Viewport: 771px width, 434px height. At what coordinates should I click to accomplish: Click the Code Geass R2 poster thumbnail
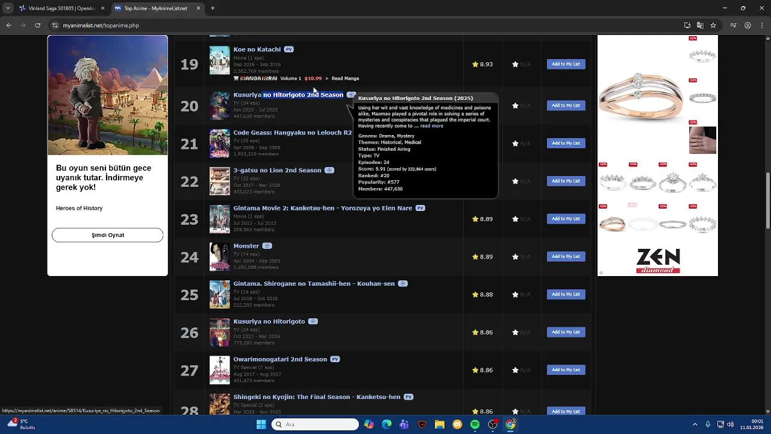pos(219,143)
